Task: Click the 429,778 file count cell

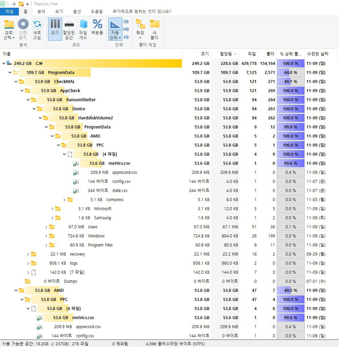Action: tap(249, 63)
